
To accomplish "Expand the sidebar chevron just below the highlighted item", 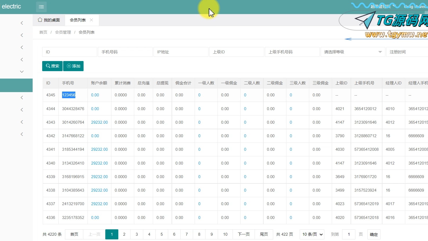I will tap(22, 98).
